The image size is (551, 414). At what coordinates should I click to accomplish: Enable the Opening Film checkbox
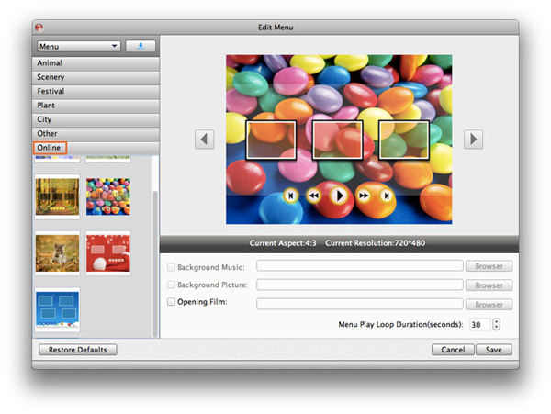click(x=171, y=304)
